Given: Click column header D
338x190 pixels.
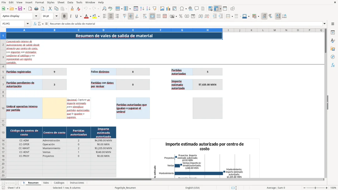Looking at the screenshot, I should coord(103,30).
